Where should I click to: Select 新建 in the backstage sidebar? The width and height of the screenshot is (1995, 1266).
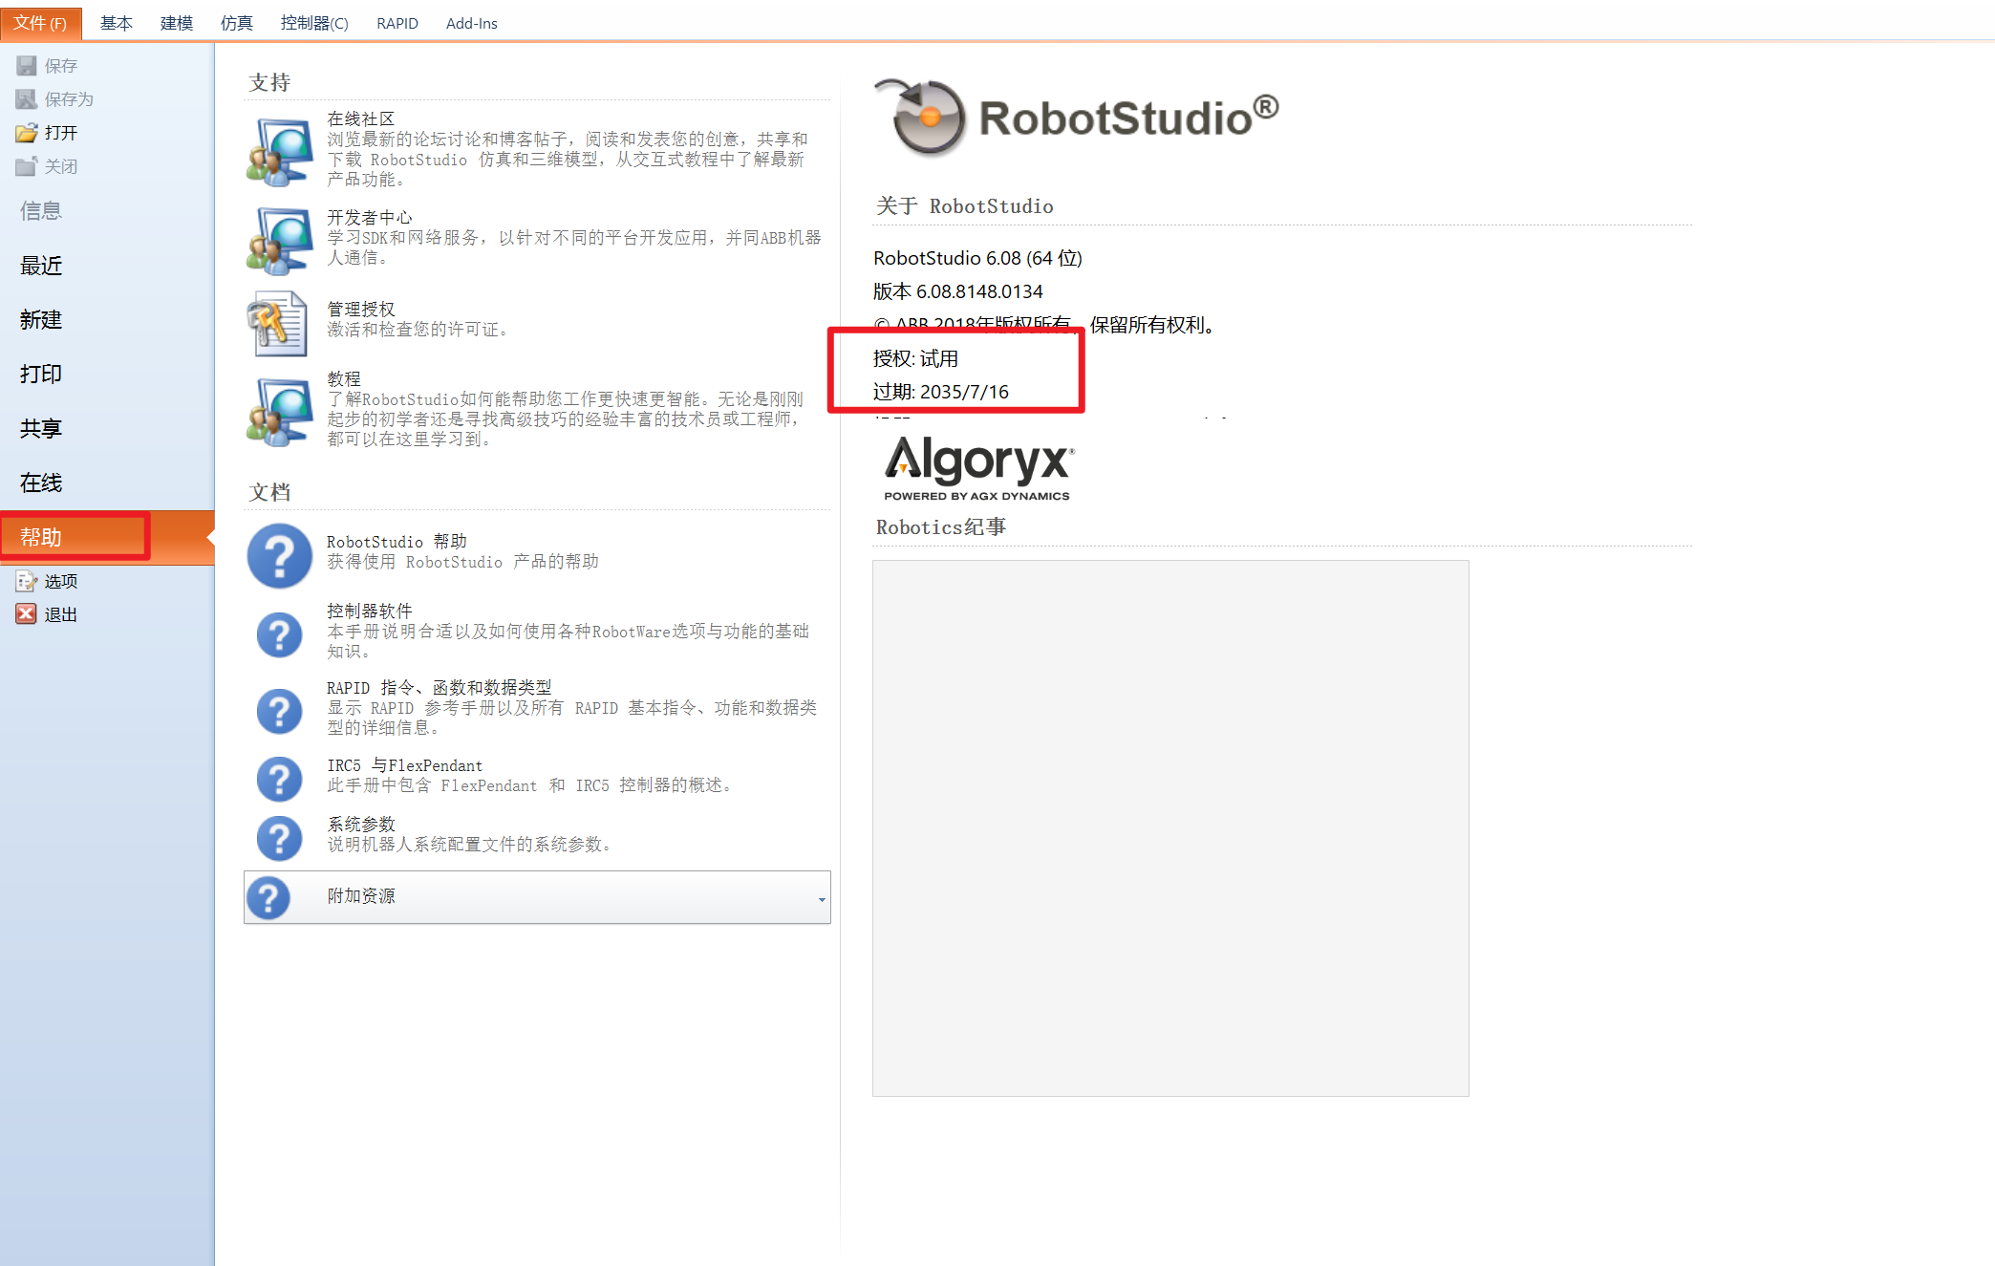(x=41, y=320)
